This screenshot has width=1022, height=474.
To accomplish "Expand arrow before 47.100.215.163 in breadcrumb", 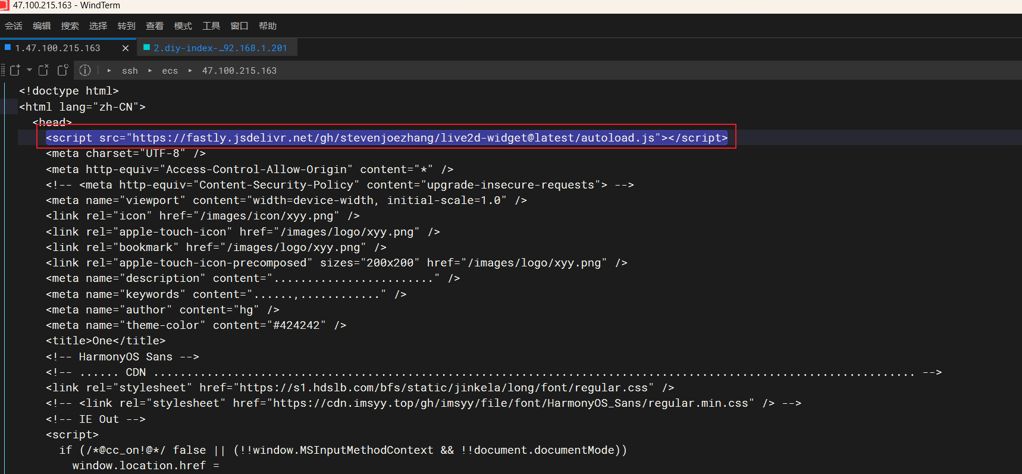I will click(x=190, y=70).
